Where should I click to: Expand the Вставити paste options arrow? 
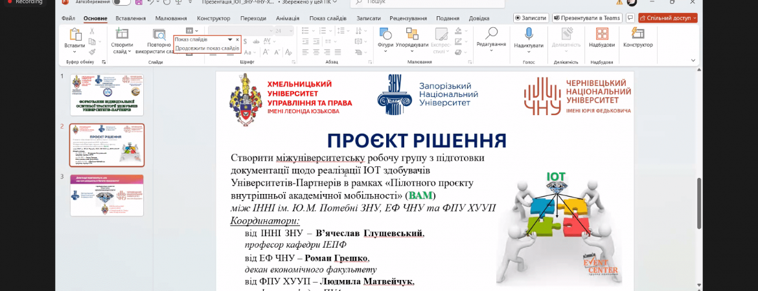coord(75,52)
